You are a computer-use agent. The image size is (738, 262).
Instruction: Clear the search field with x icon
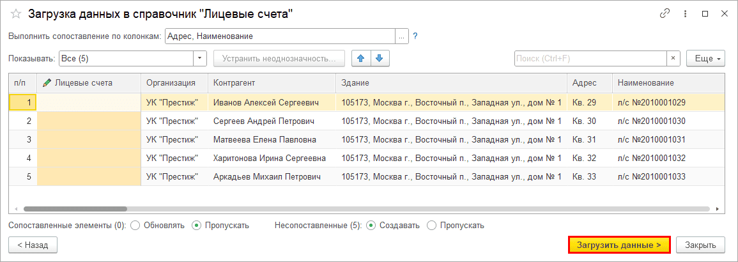pyautogui.click(x=673, y=59)
